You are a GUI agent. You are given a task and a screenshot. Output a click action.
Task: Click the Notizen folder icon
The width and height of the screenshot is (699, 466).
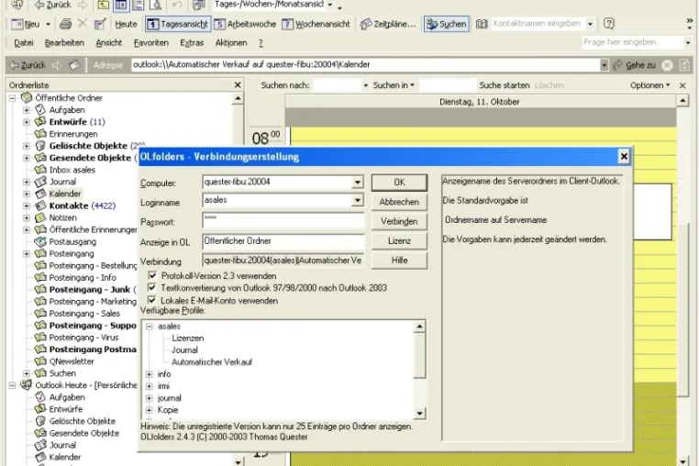coord(40,218)
